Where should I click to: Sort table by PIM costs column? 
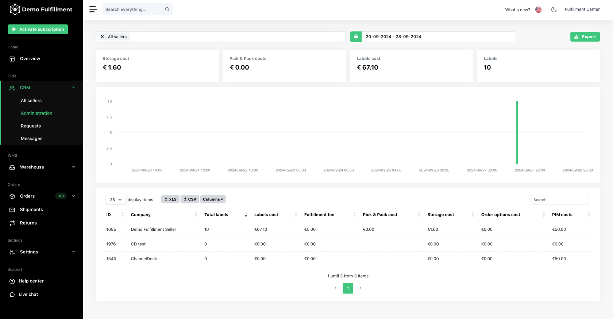571,215
